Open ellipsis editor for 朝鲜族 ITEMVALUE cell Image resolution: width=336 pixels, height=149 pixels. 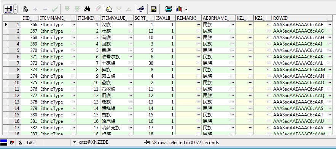click(130, 108)
